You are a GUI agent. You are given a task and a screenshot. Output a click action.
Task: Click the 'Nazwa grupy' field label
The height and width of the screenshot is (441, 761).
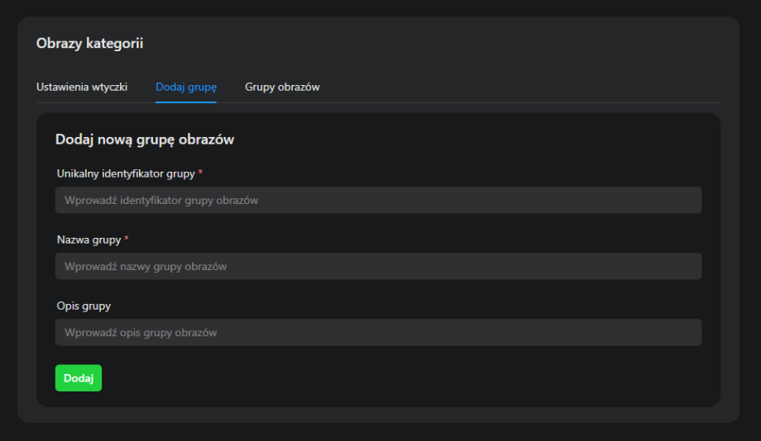89,239
